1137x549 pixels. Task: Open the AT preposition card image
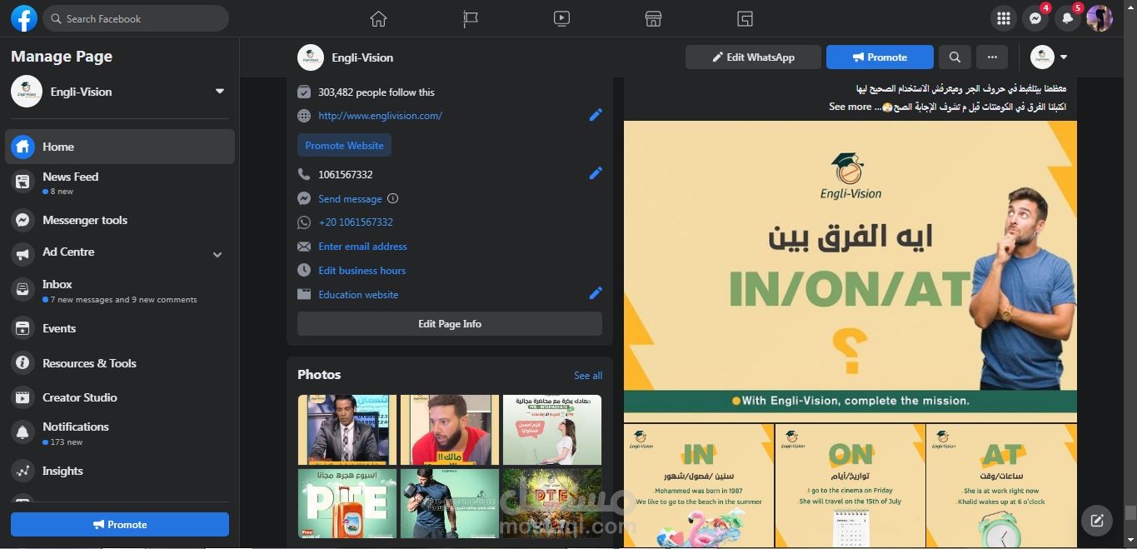click(1001, 486)
